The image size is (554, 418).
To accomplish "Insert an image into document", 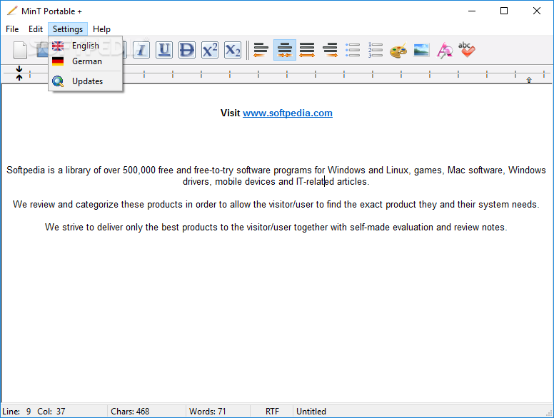I will click(421, 50).
